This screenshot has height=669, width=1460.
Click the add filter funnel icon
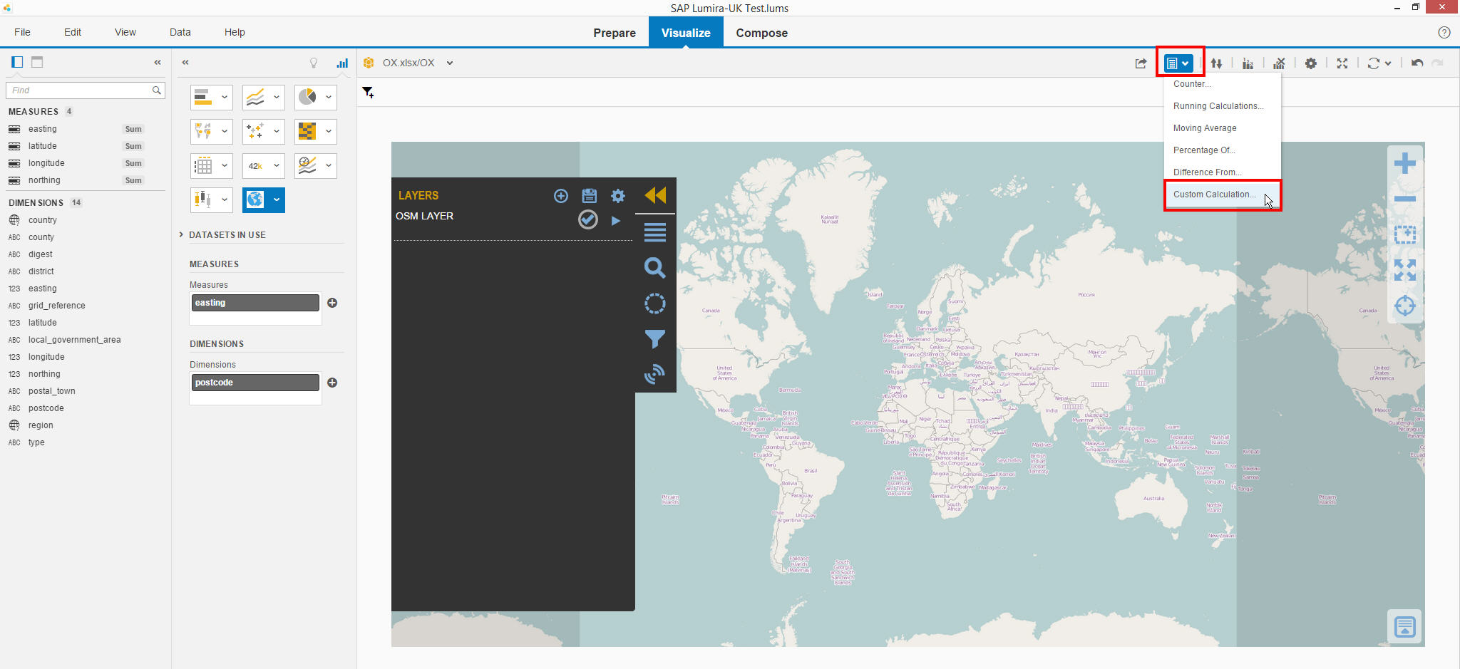point(368,92)
